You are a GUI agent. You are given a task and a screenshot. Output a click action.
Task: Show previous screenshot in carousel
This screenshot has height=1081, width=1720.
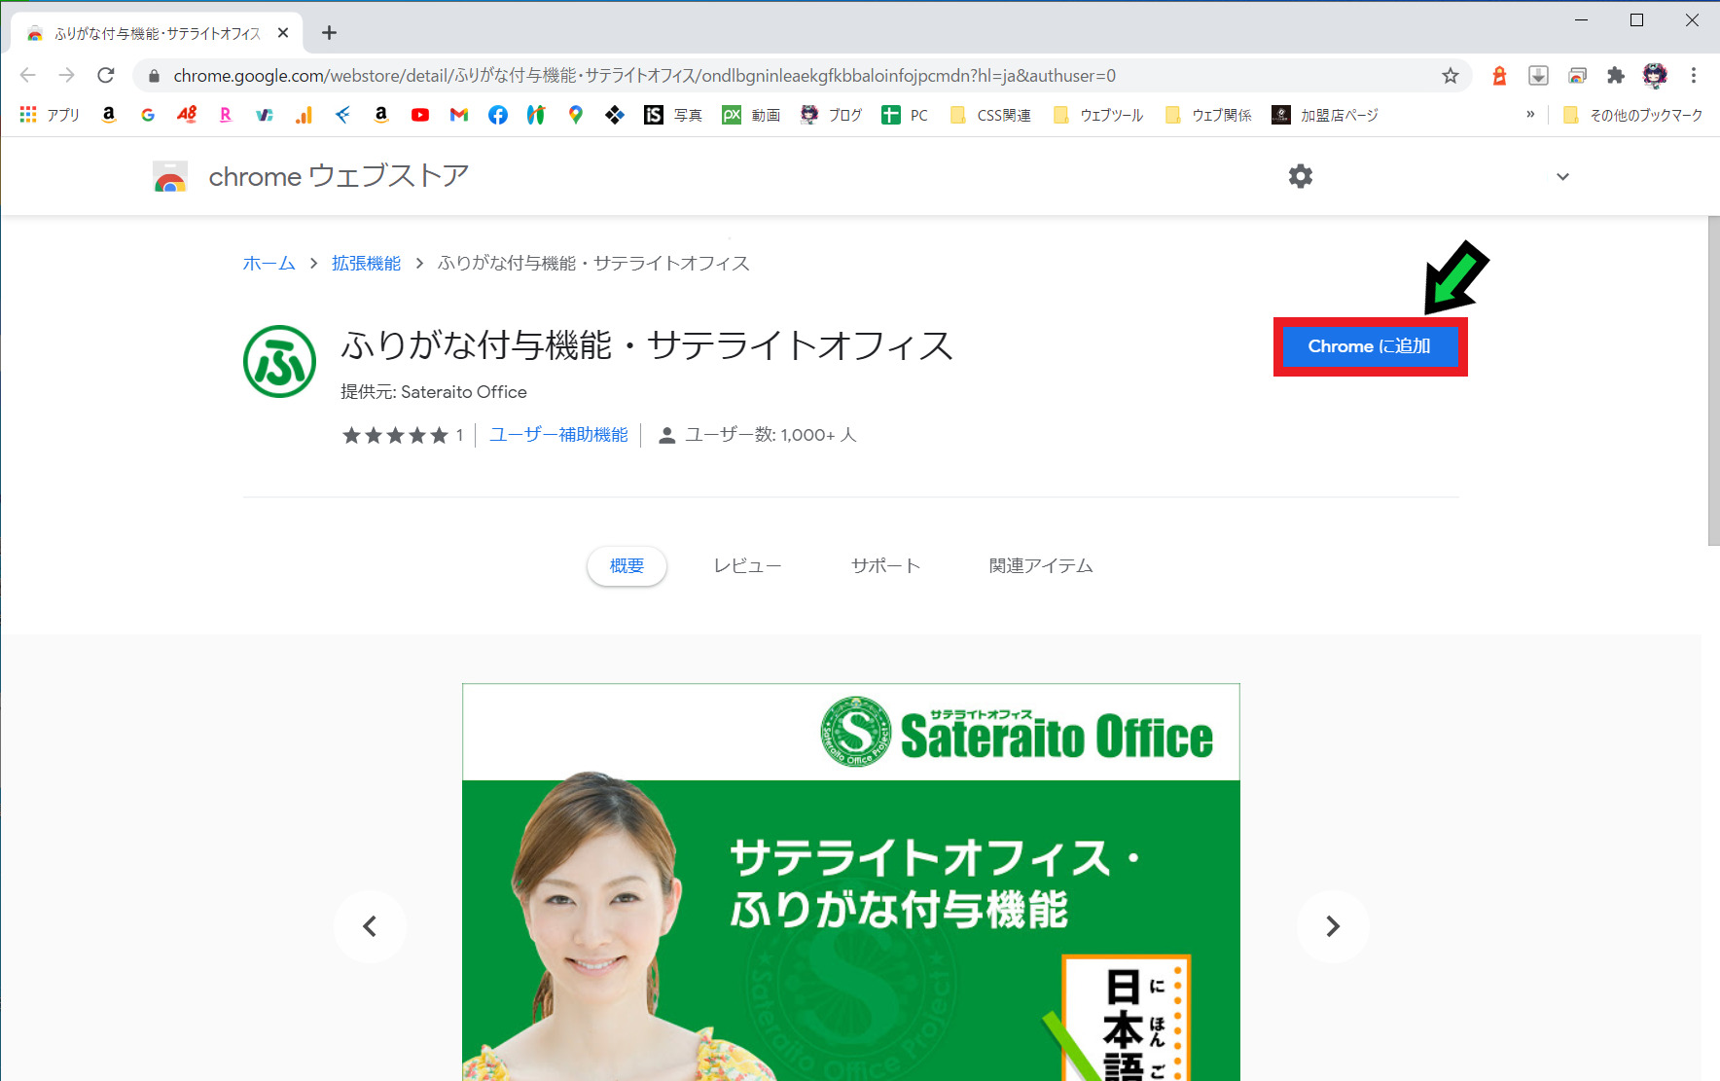[x=370, y=926]
